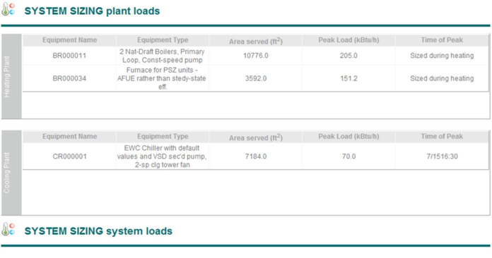Image resolution: width=492 pixels, height=258 pixels.
Task: Click the EWC Chiller type description
Action: click(162, 156)
